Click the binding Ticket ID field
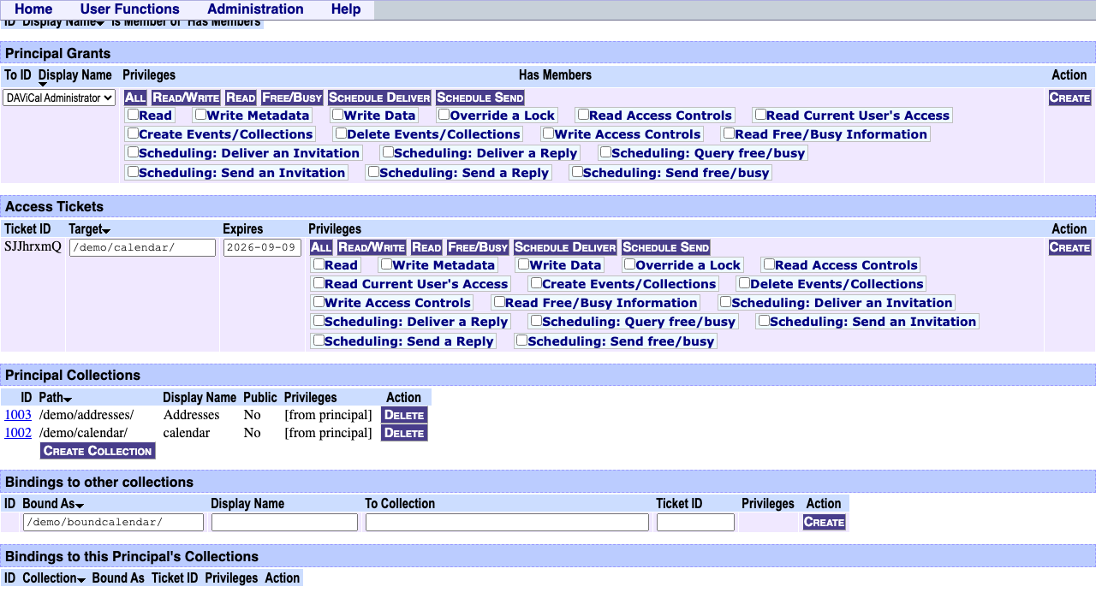The image size is (1096, 616). [695, 522]
